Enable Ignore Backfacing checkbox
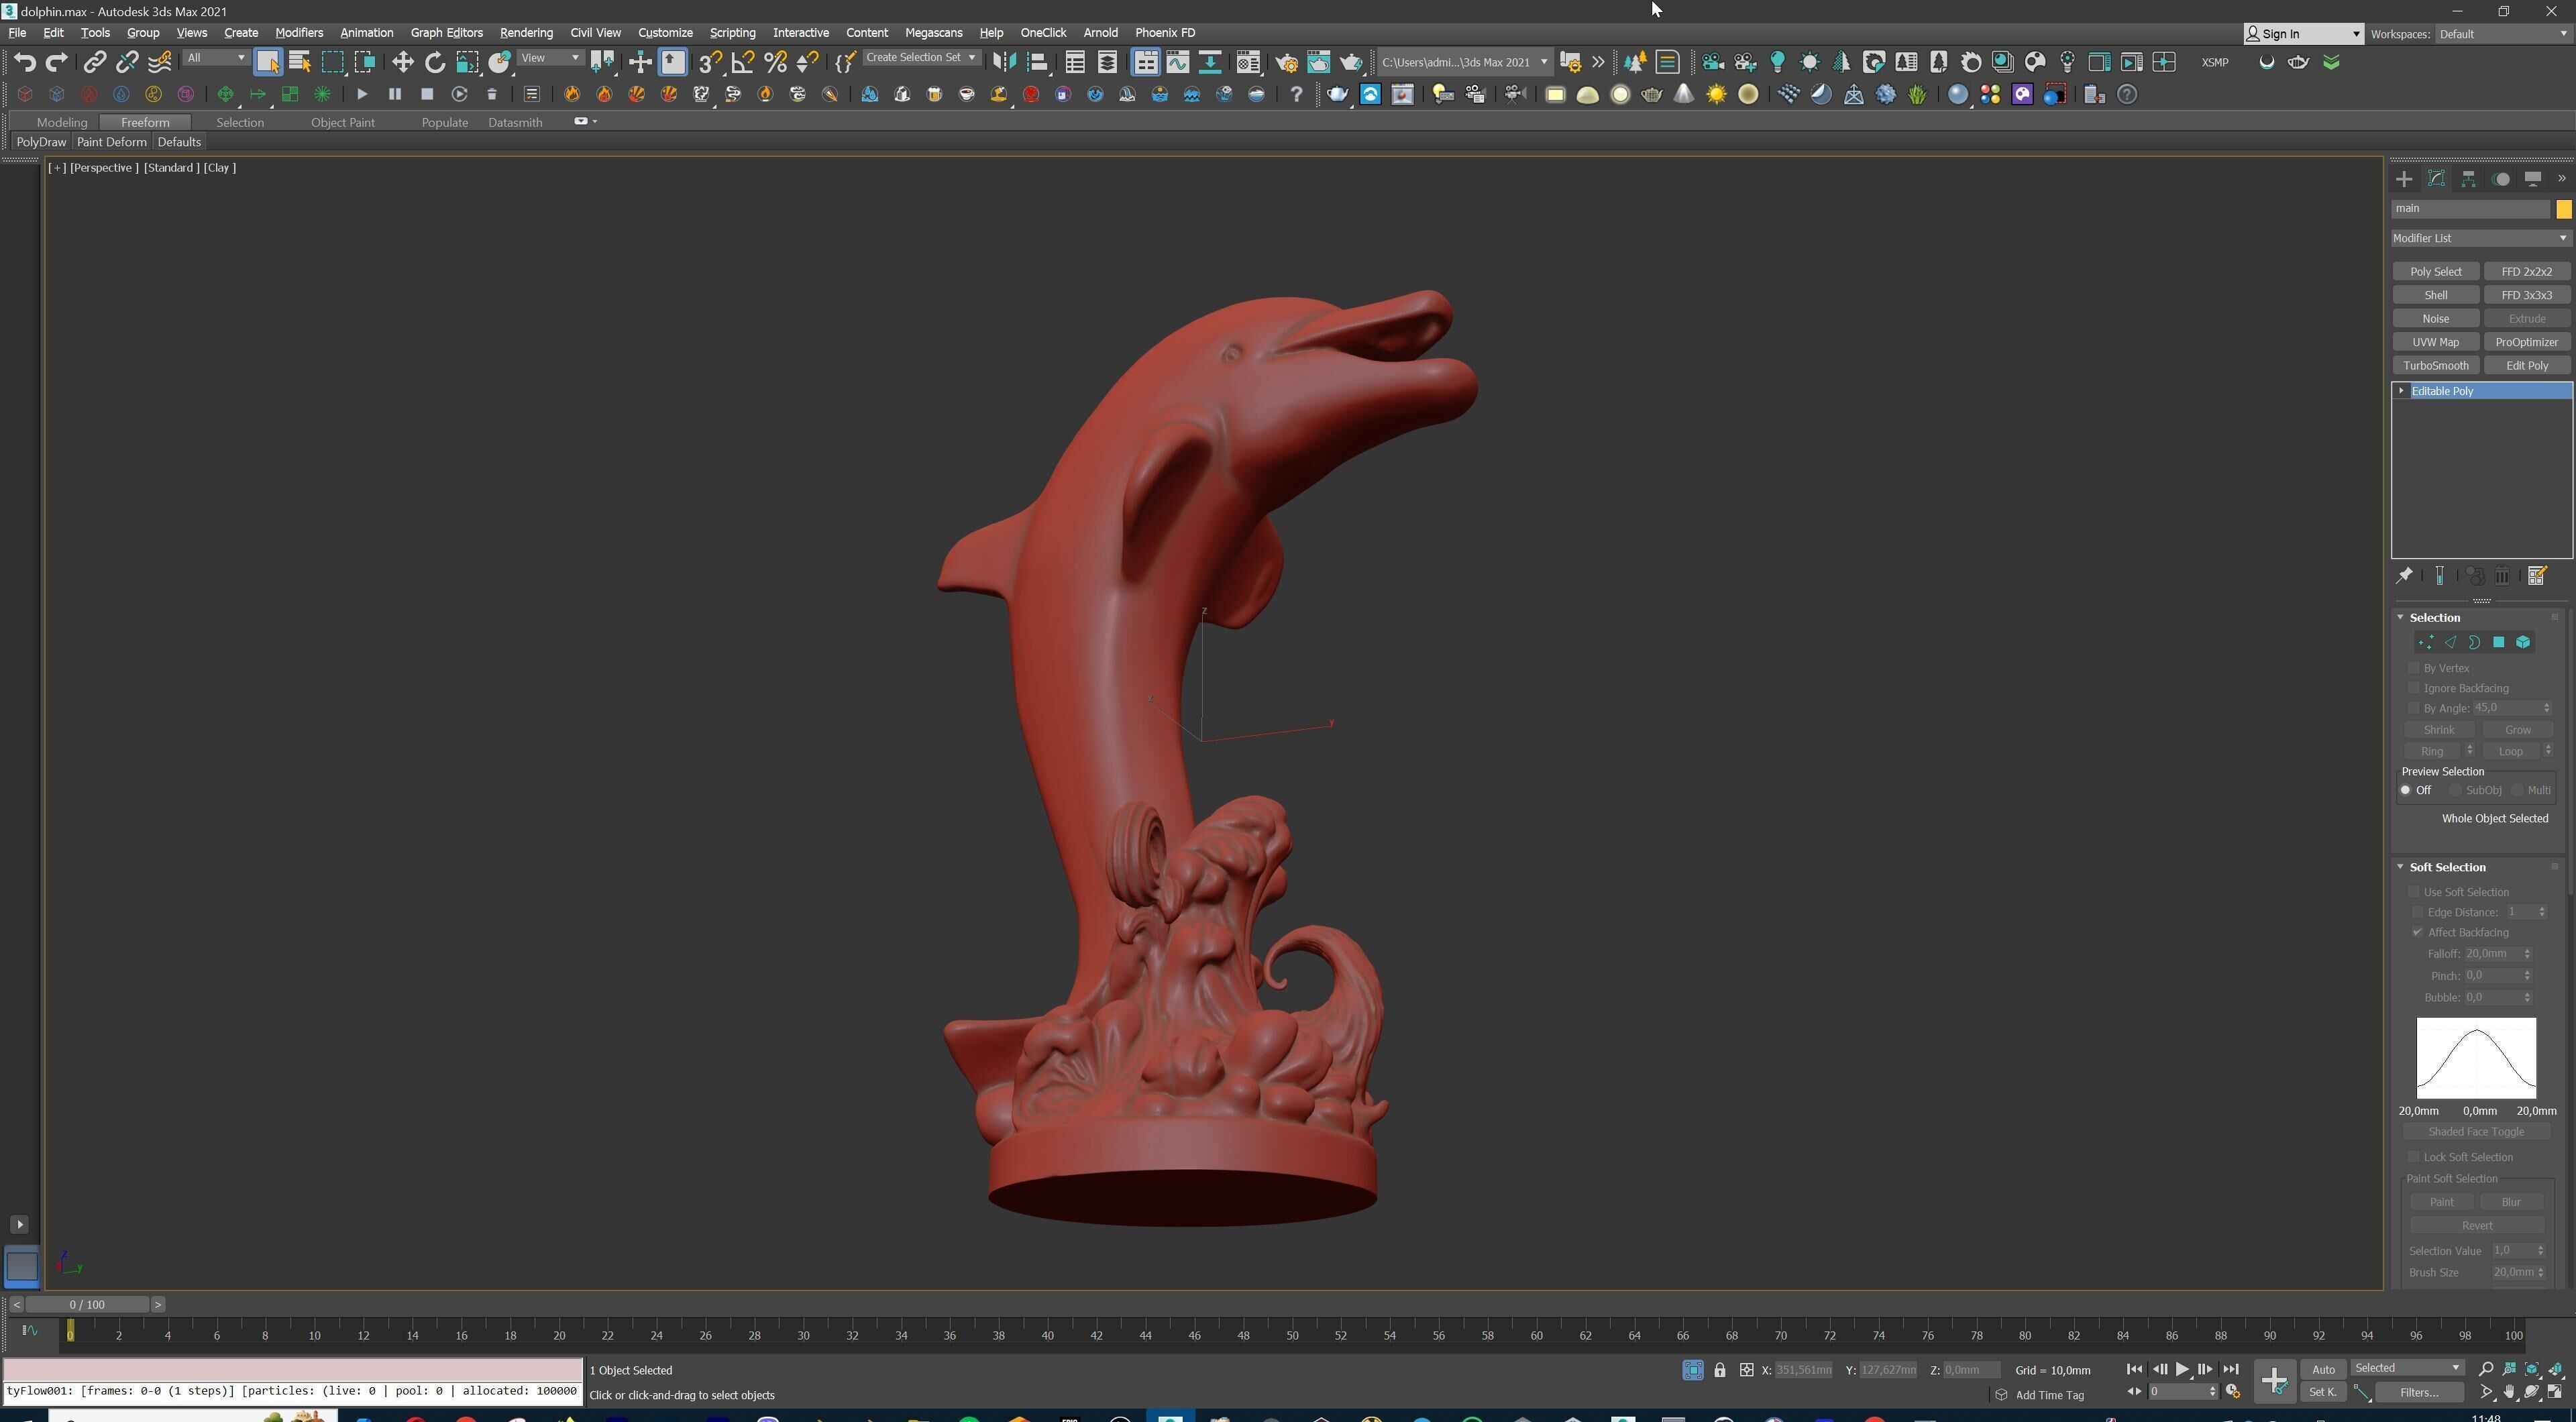 tap(2413, 687)
